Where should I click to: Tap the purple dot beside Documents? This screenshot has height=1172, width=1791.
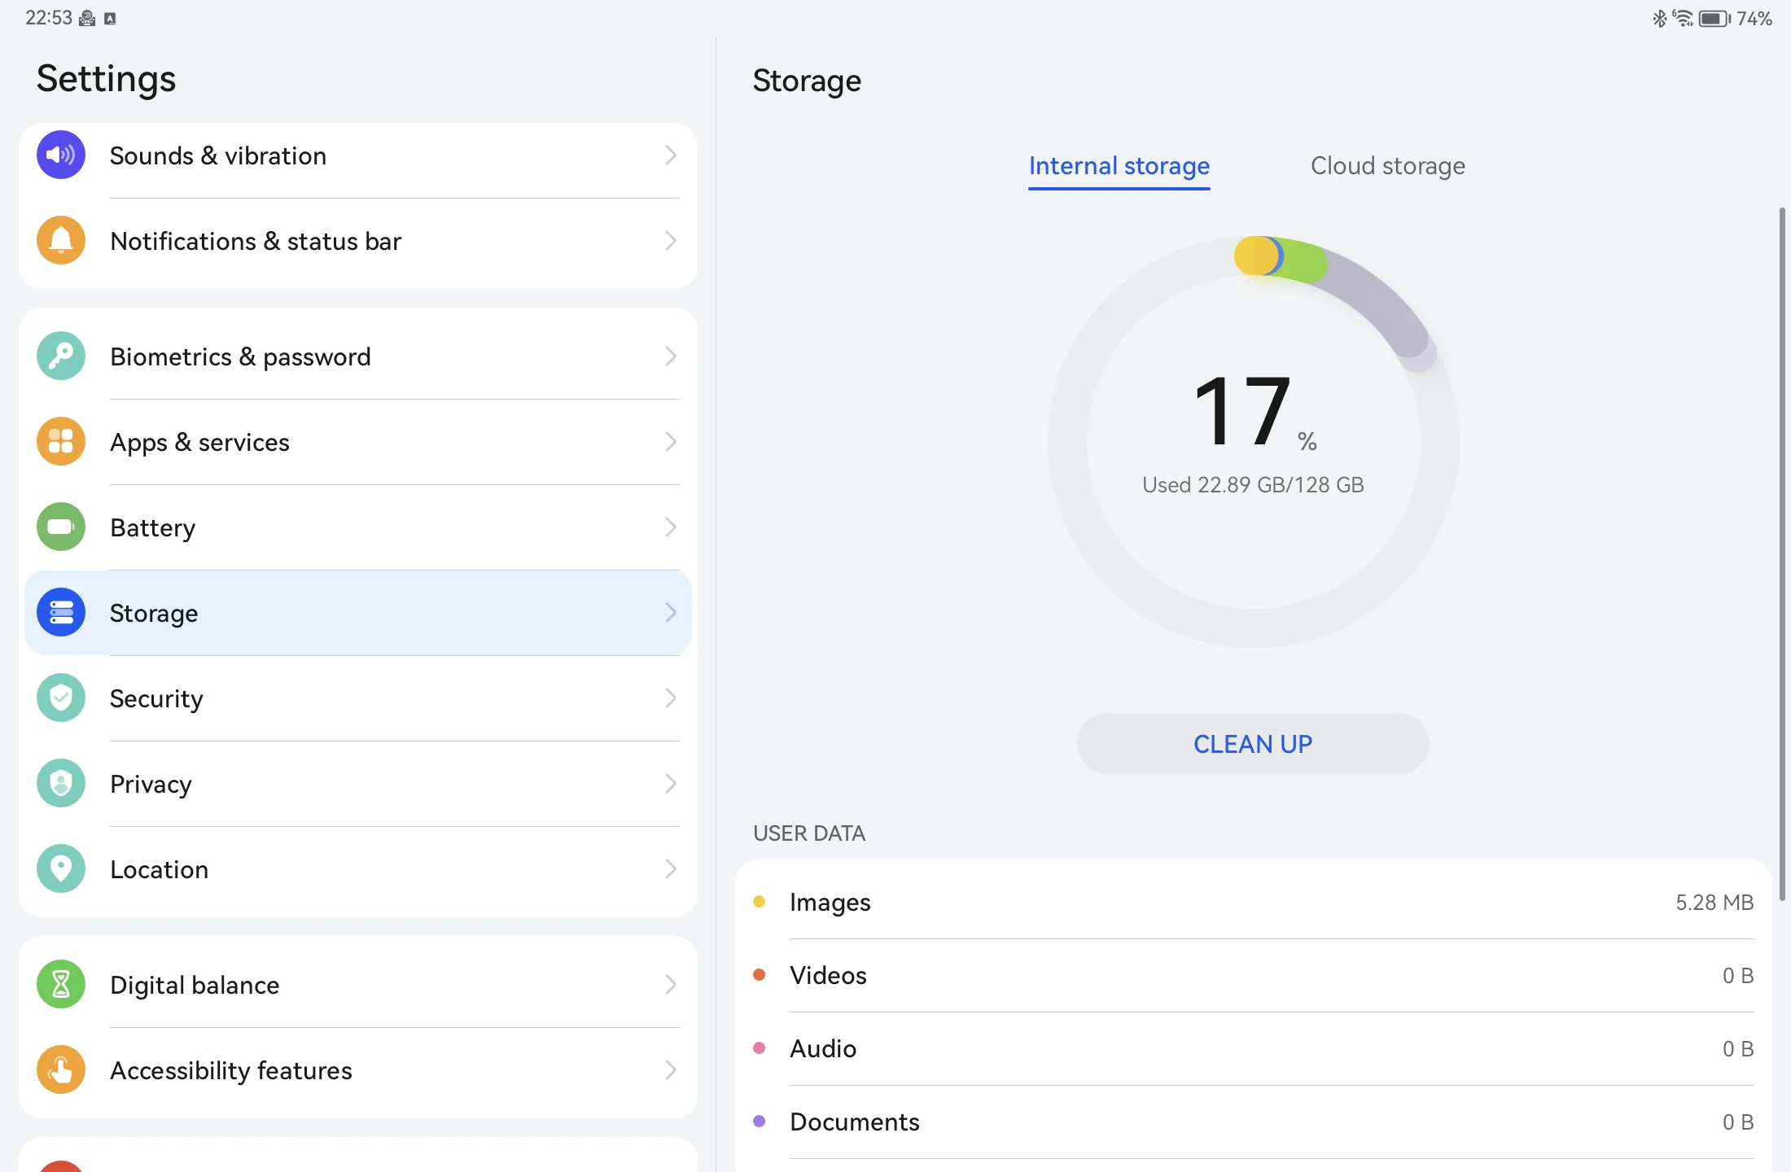click(x=759, y=1121)
